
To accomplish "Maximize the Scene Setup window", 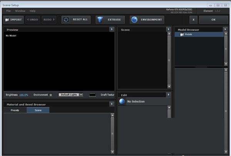I will pos(218,5).
